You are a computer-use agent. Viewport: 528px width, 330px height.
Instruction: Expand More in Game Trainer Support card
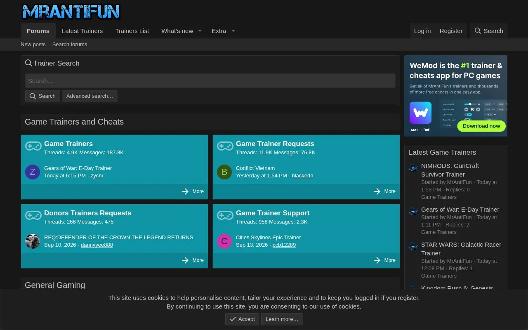tap(384, 260)
